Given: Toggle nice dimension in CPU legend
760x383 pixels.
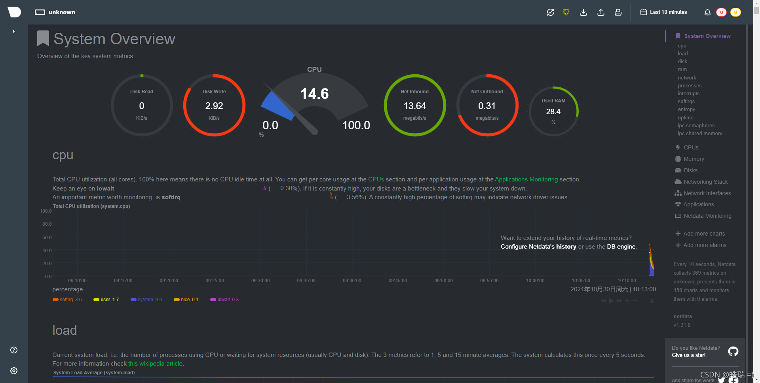Looking at the screenshot, I should point(186,300).
